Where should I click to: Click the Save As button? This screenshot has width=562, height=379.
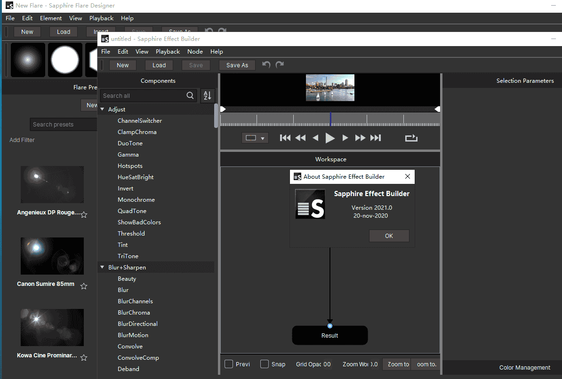click(x=237, y=65)
